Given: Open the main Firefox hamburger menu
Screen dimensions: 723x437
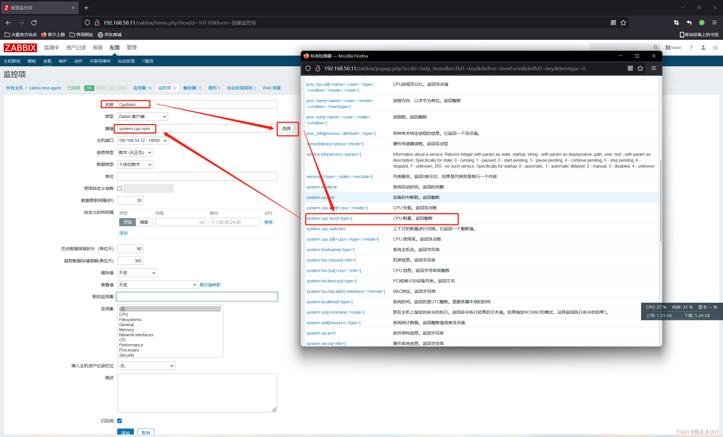Looking at the screenshot, I should 715,23.
